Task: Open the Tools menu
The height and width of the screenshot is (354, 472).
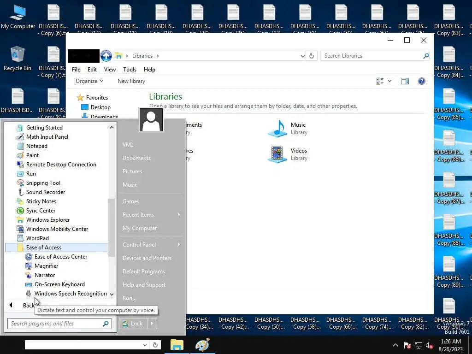Action: tap(130, 70)
